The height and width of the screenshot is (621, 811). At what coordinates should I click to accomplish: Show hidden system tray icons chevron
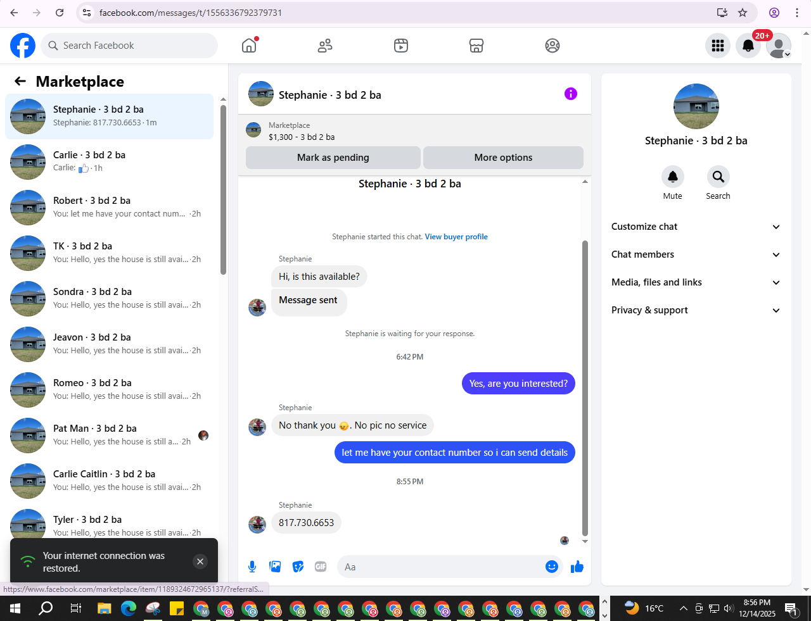(x=684, y=609)
